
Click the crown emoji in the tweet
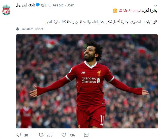(115, 10)
